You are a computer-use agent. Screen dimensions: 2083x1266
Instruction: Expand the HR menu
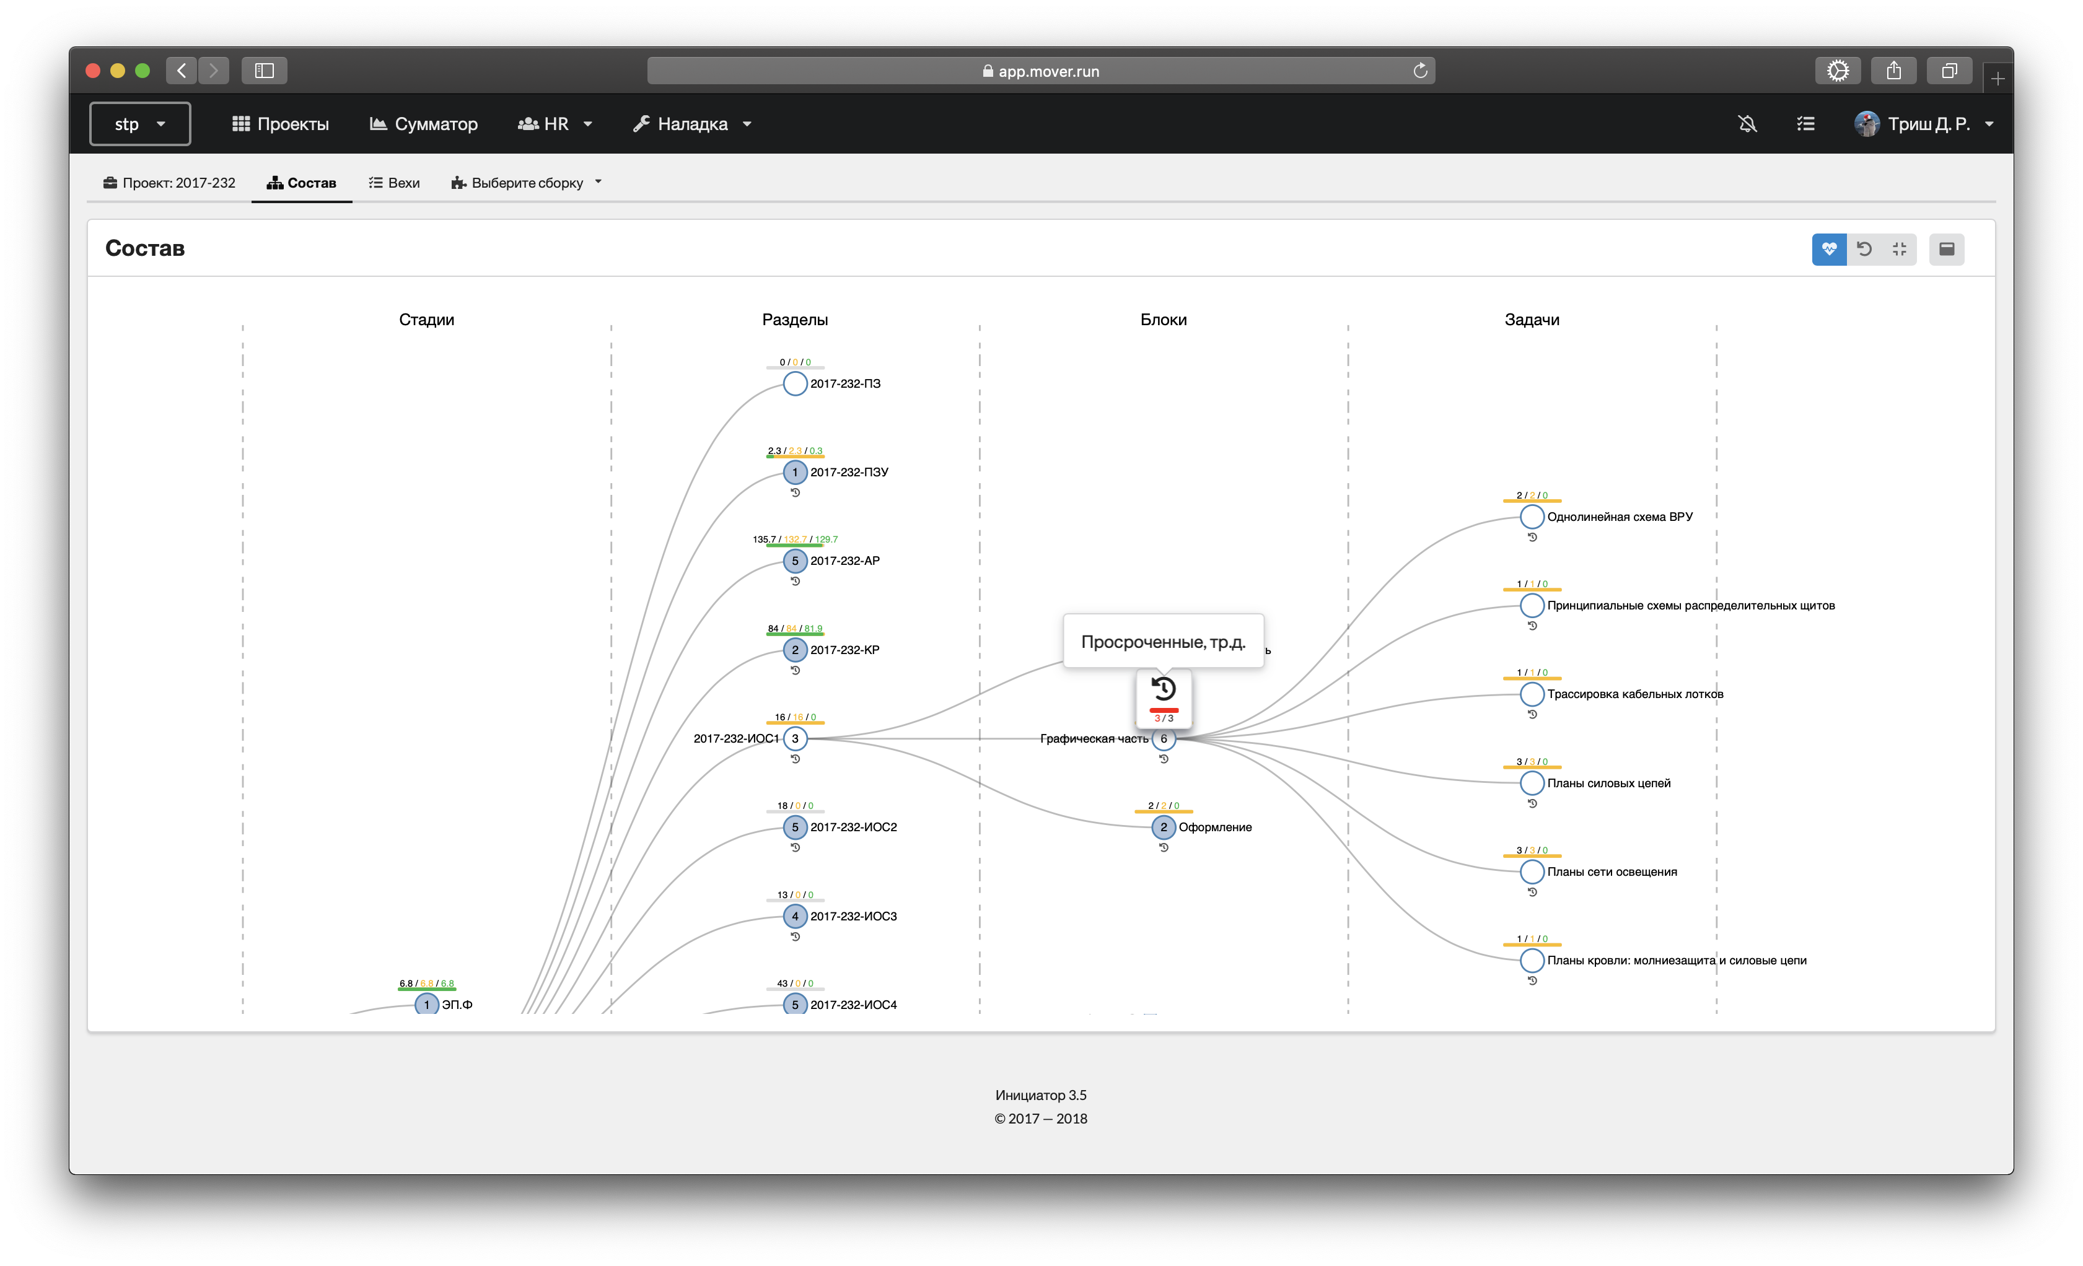555,124
